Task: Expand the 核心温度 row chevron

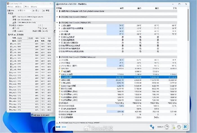Action: [59, 25]
